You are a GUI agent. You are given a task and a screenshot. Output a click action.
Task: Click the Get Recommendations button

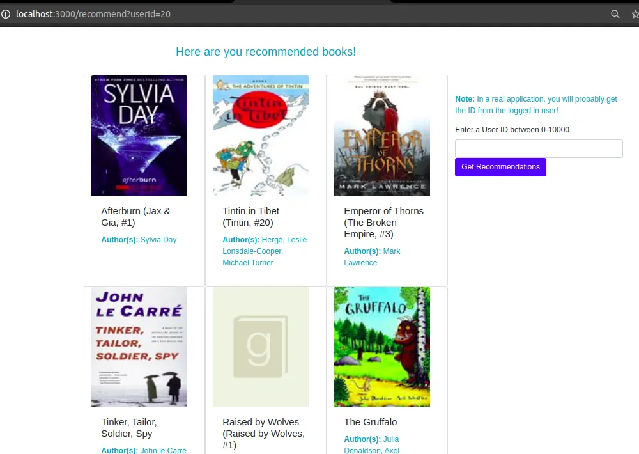click(x=500, y=167)
